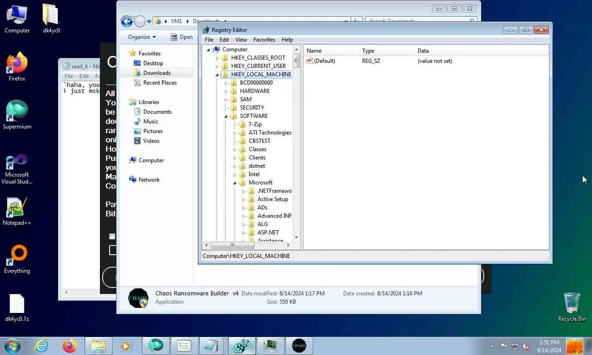Screen dimensions: 592x355
Task: Collapse the SOFTWARE key
Action: tap(226, 116)
